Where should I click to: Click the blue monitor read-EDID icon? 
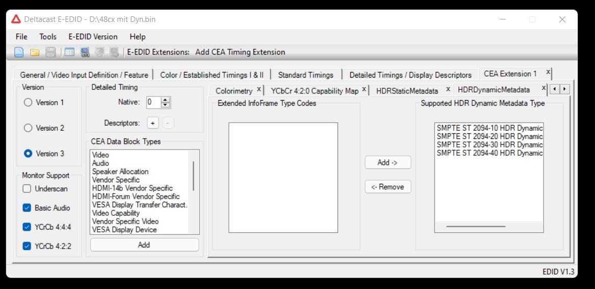tap(85, 52)
